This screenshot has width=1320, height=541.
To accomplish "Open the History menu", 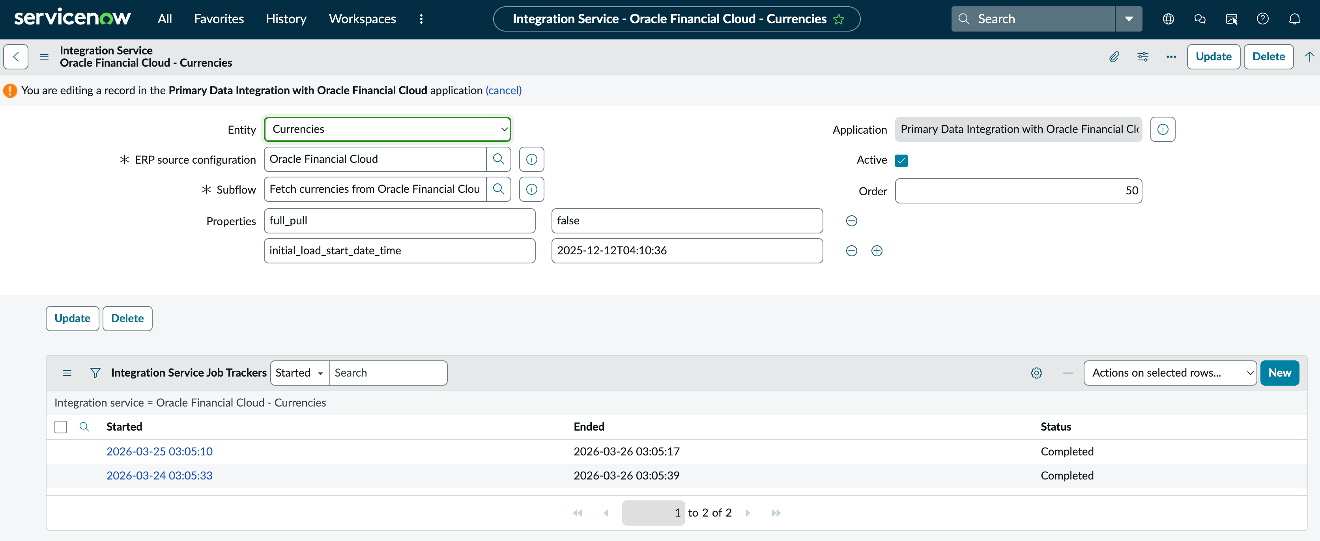I will (286, 19).
